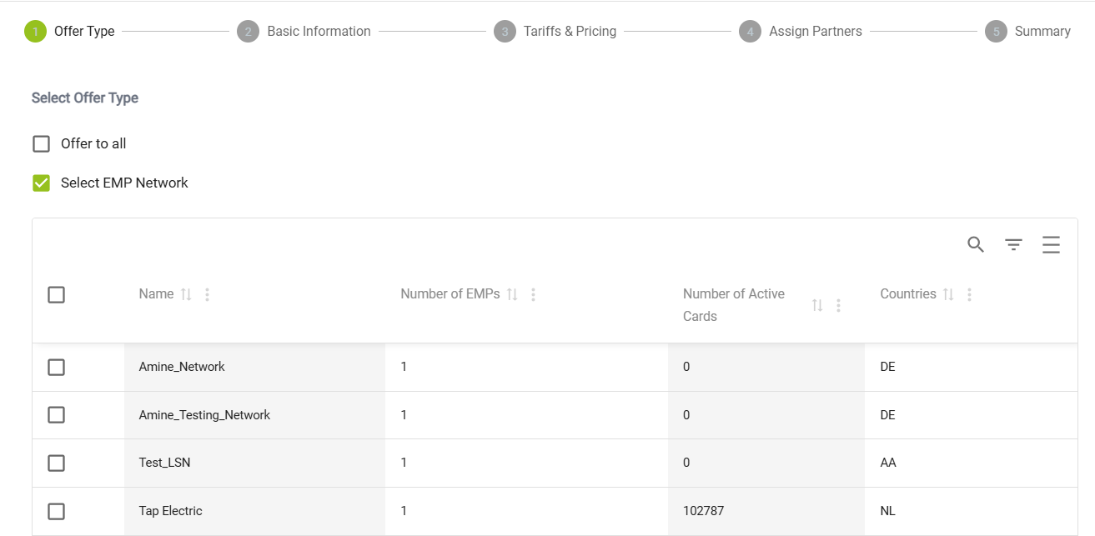Open Number of EMPs column options

(x=534, y=294)
